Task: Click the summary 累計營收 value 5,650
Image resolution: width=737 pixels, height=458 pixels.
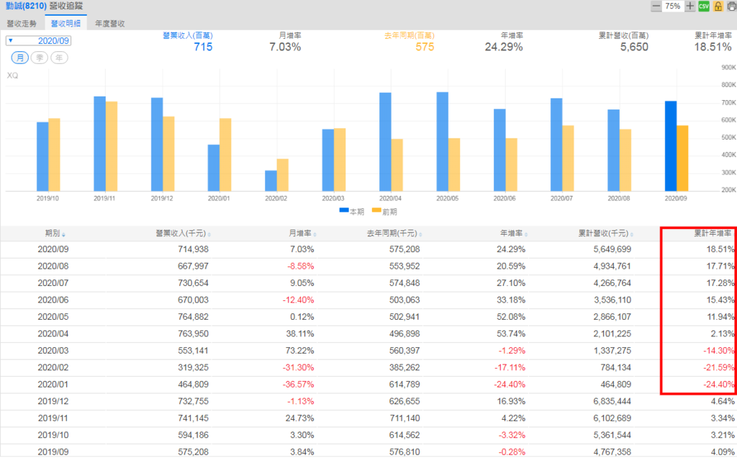Action: pos(634,47)
